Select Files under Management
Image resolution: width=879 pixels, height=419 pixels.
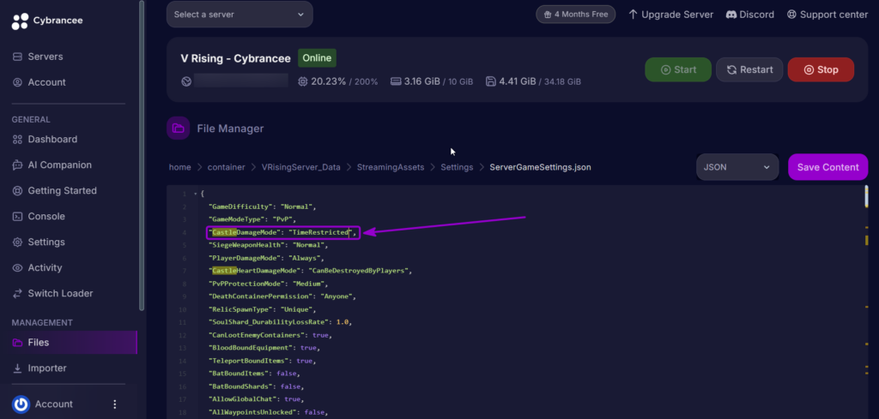[72, 343]
